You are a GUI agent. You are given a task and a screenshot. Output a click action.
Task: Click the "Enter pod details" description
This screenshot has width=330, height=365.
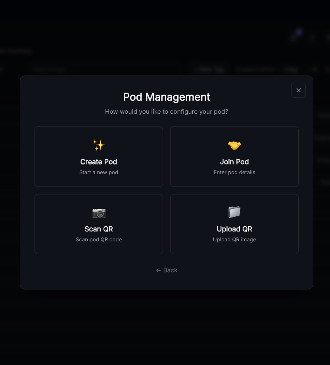click(234, 173)
